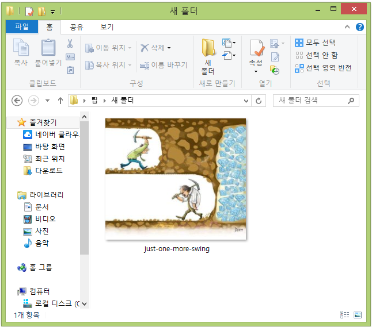Click the Copy path icon

(70, 57)
